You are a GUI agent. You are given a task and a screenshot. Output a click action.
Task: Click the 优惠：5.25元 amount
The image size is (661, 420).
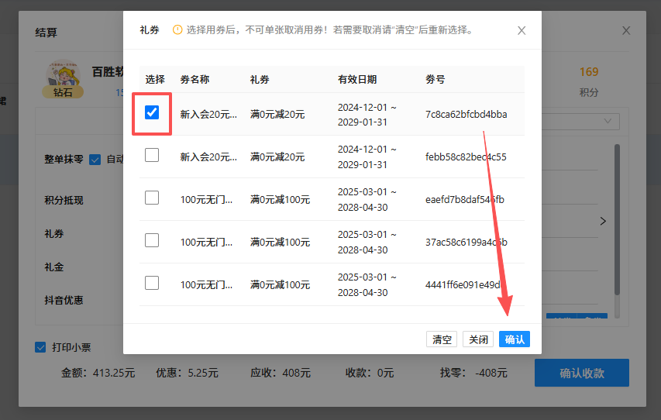(188, 373)
